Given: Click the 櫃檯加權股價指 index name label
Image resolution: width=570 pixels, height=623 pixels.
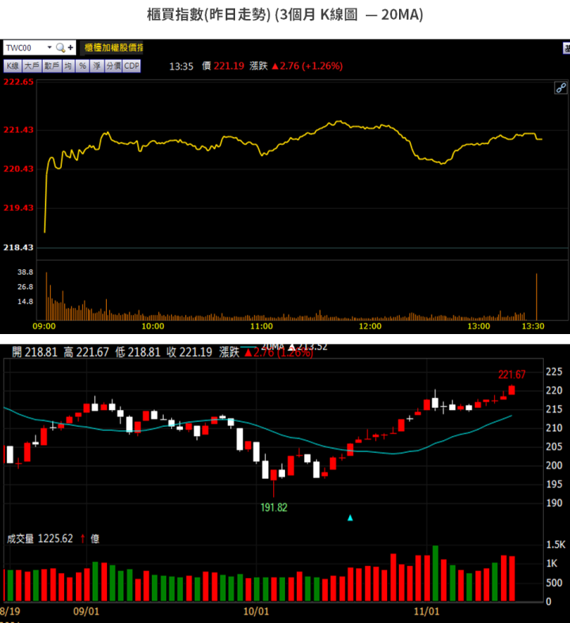Looking at the screenshot, I should click(112, 47).
